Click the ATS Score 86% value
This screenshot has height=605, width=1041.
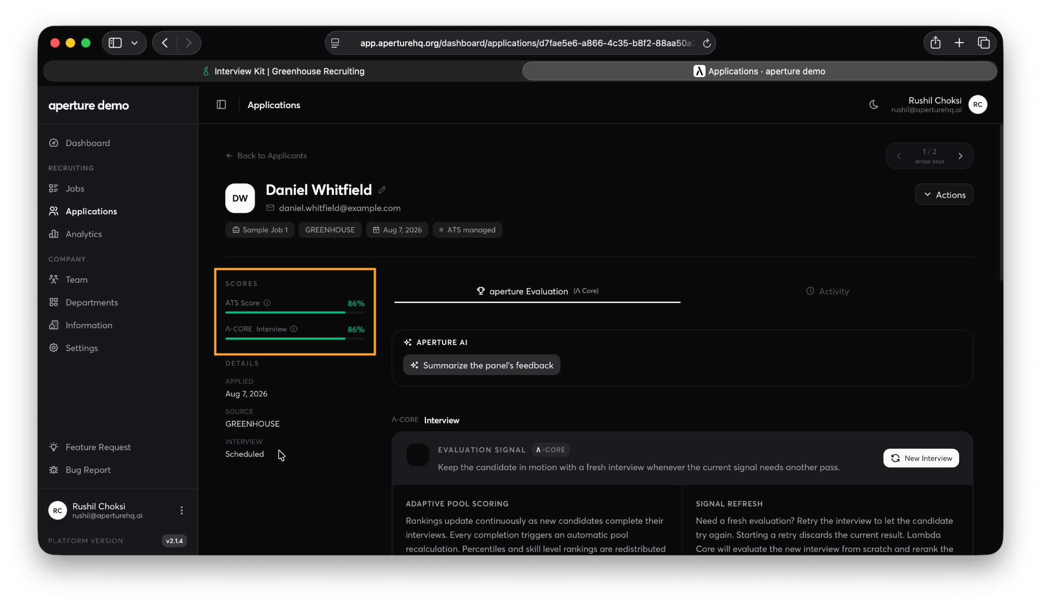(x=356, y=304)
